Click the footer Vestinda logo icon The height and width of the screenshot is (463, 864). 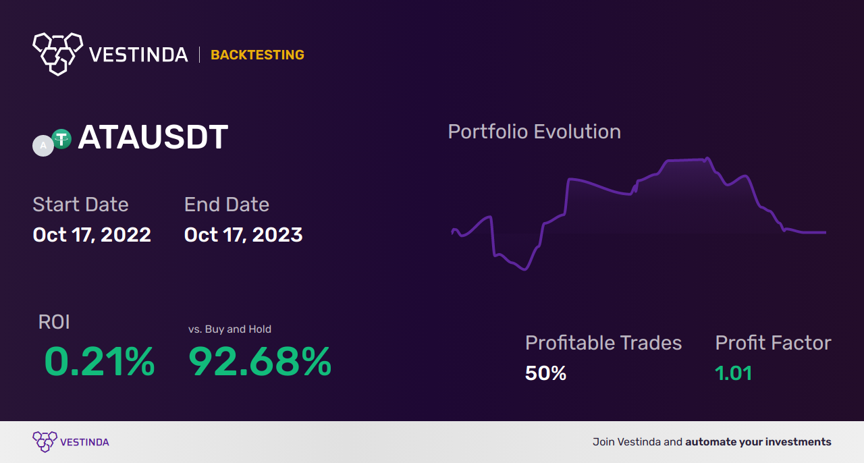pyautogui.click(x=45, y=442)
